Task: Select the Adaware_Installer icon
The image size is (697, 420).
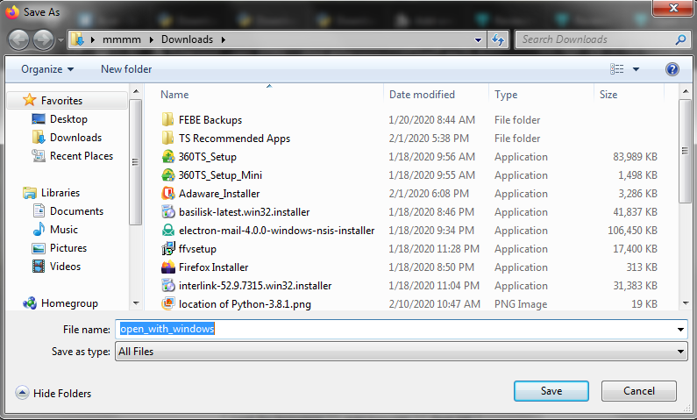Action: point(167,193)
